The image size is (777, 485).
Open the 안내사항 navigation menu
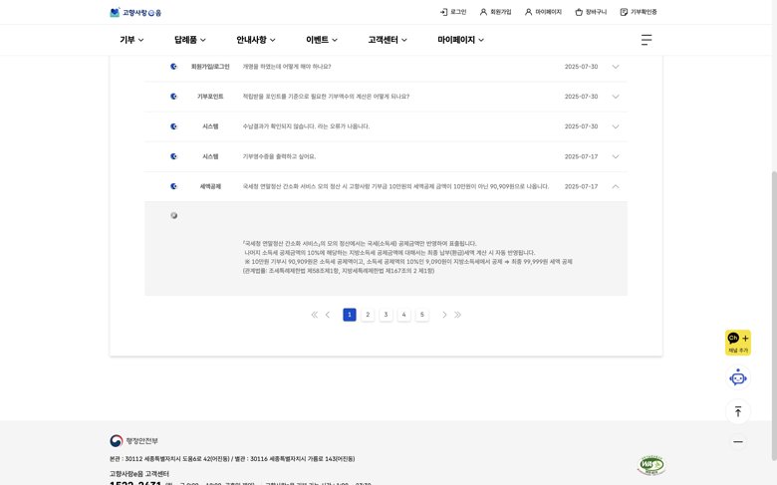[x=256, y=40]
